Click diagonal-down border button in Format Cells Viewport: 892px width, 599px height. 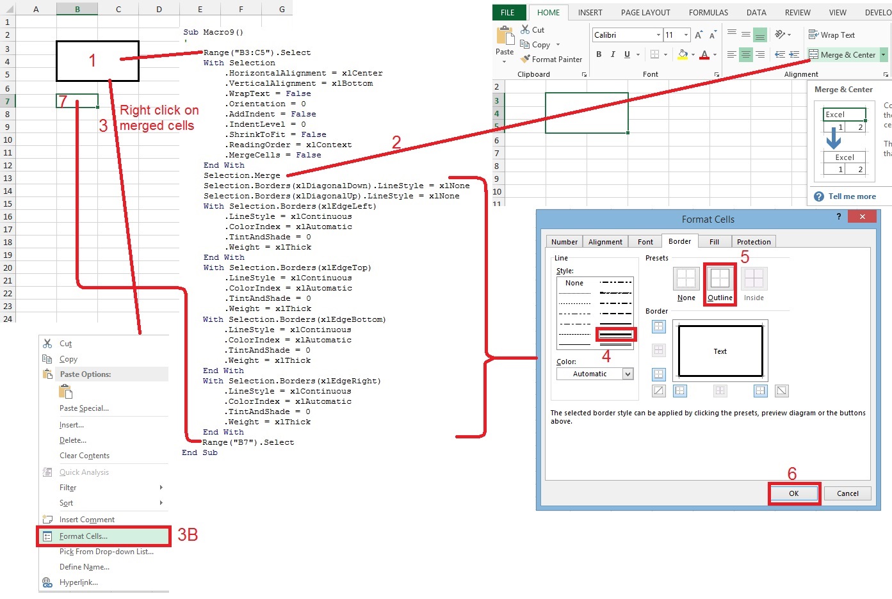point(781,390)
